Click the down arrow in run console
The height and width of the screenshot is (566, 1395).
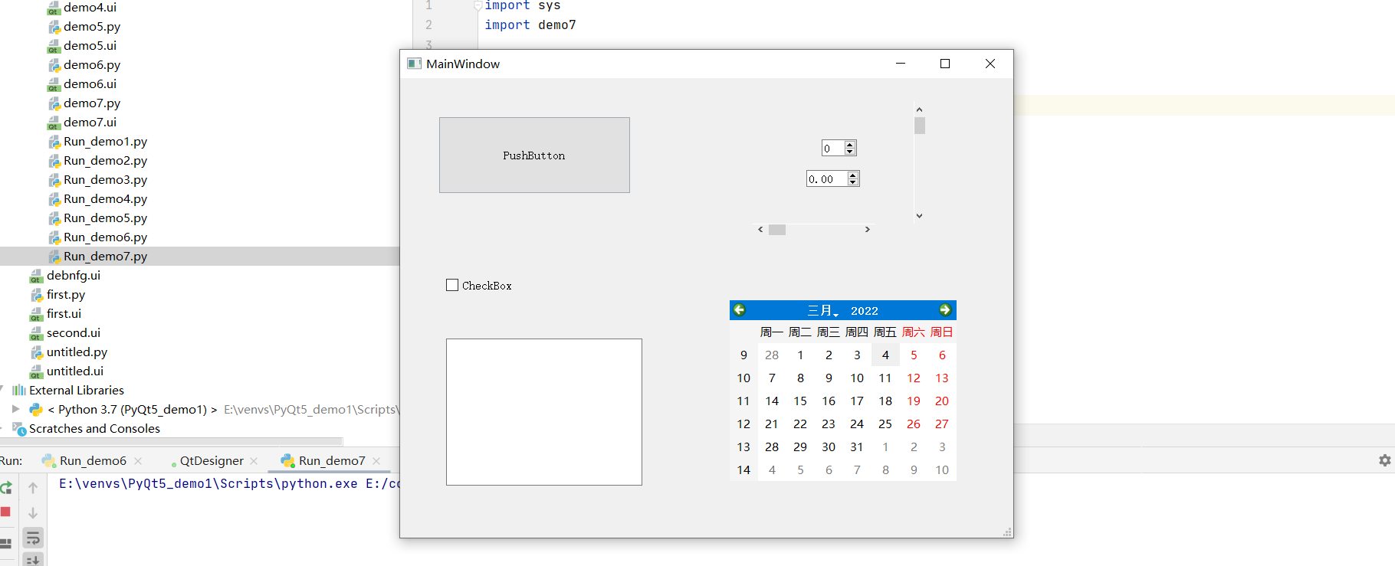coord(33,513)
